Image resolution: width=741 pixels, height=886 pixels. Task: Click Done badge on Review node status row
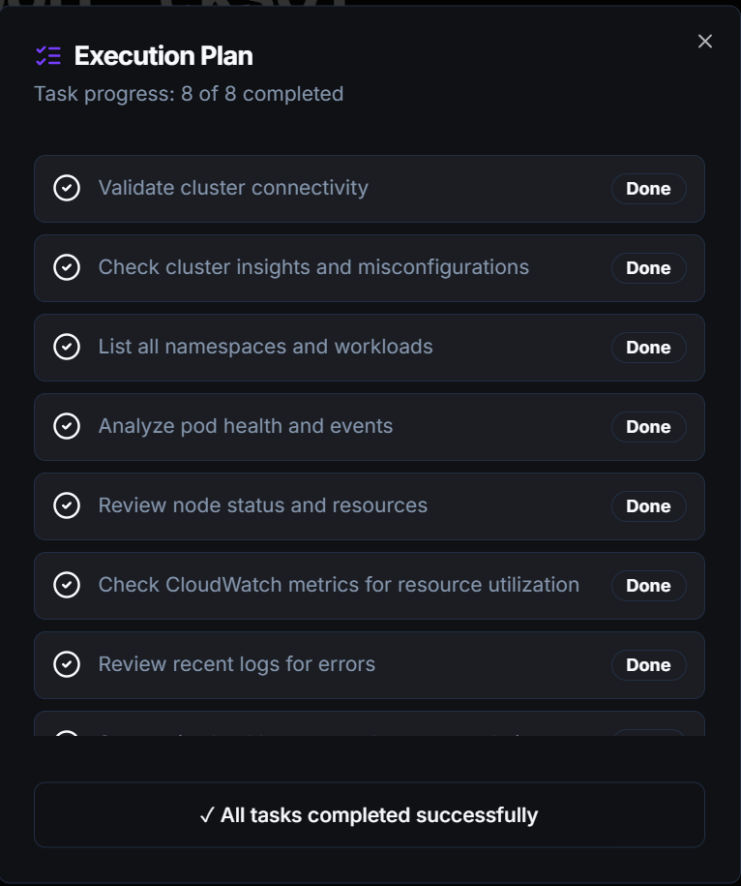point(648,505)
